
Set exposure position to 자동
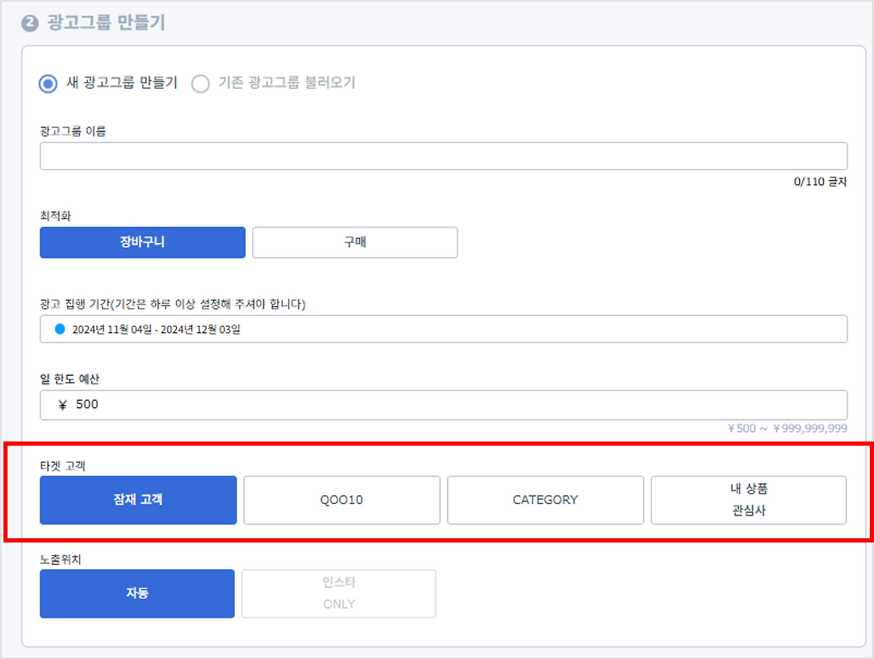tap(137, 594)
